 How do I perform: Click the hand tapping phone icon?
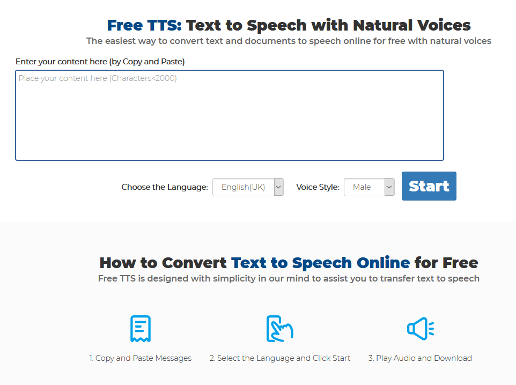point(279,328)
